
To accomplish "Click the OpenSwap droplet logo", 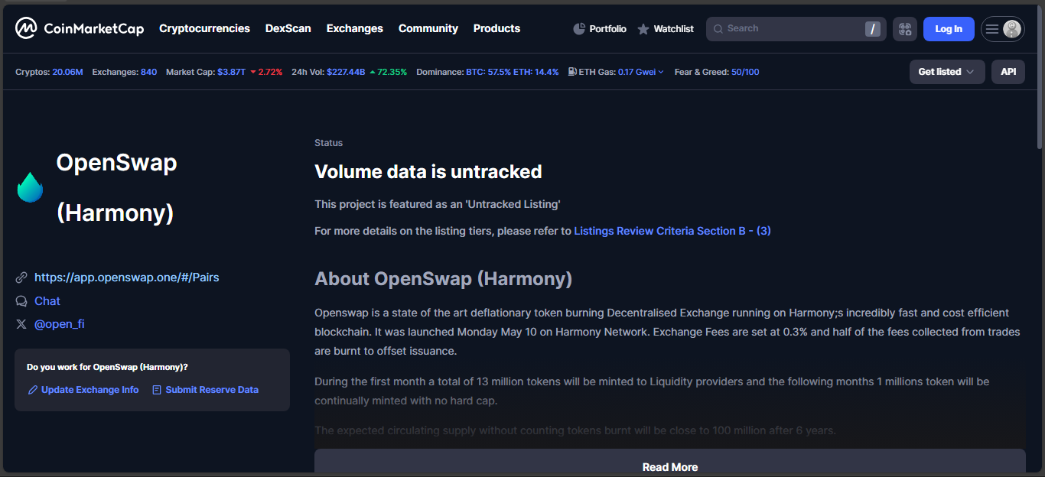I will [31, 187].
